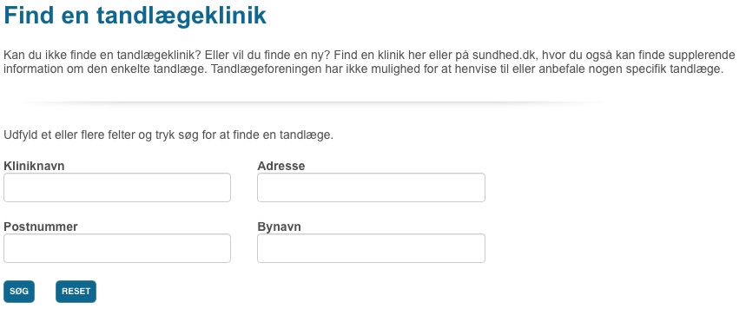
Task: Click the Adresse field label
Action: pos(281,166)
